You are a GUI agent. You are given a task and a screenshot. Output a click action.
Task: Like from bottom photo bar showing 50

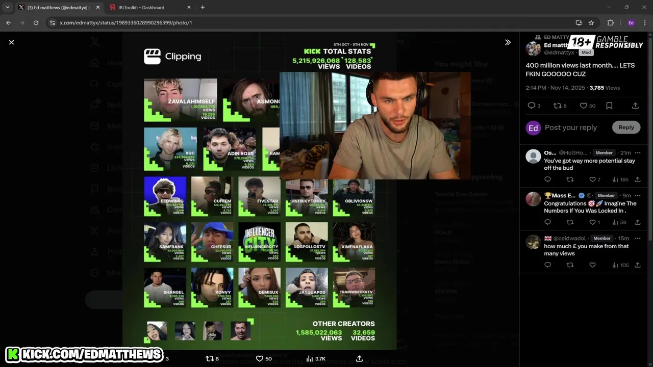(x=264, y=359)
